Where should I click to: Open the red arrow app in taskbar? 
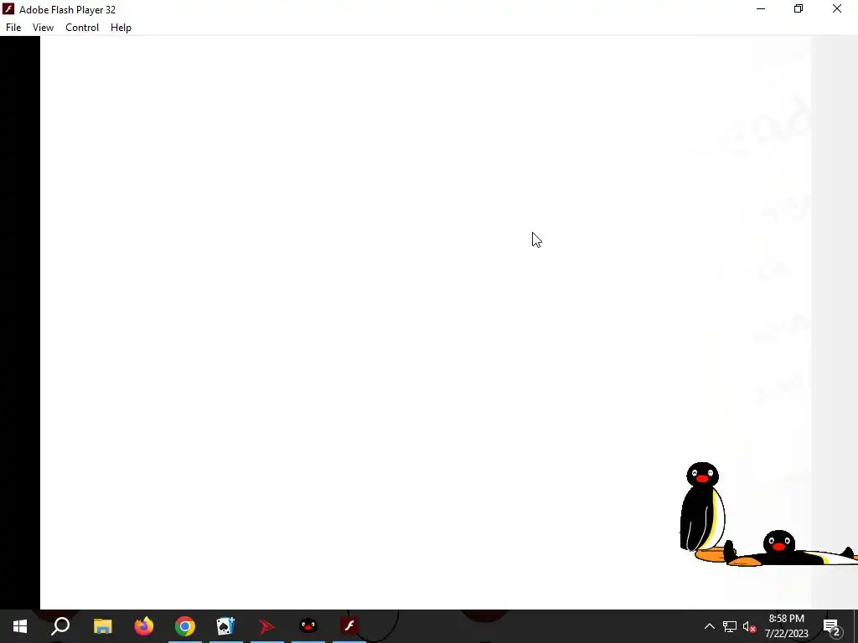(267, 626)
